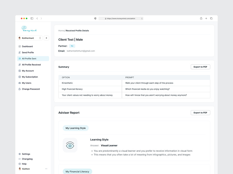The height and width of the screenshot is (174, 233).
Task: Click the privacy shield icon
Action: (95, 18)
